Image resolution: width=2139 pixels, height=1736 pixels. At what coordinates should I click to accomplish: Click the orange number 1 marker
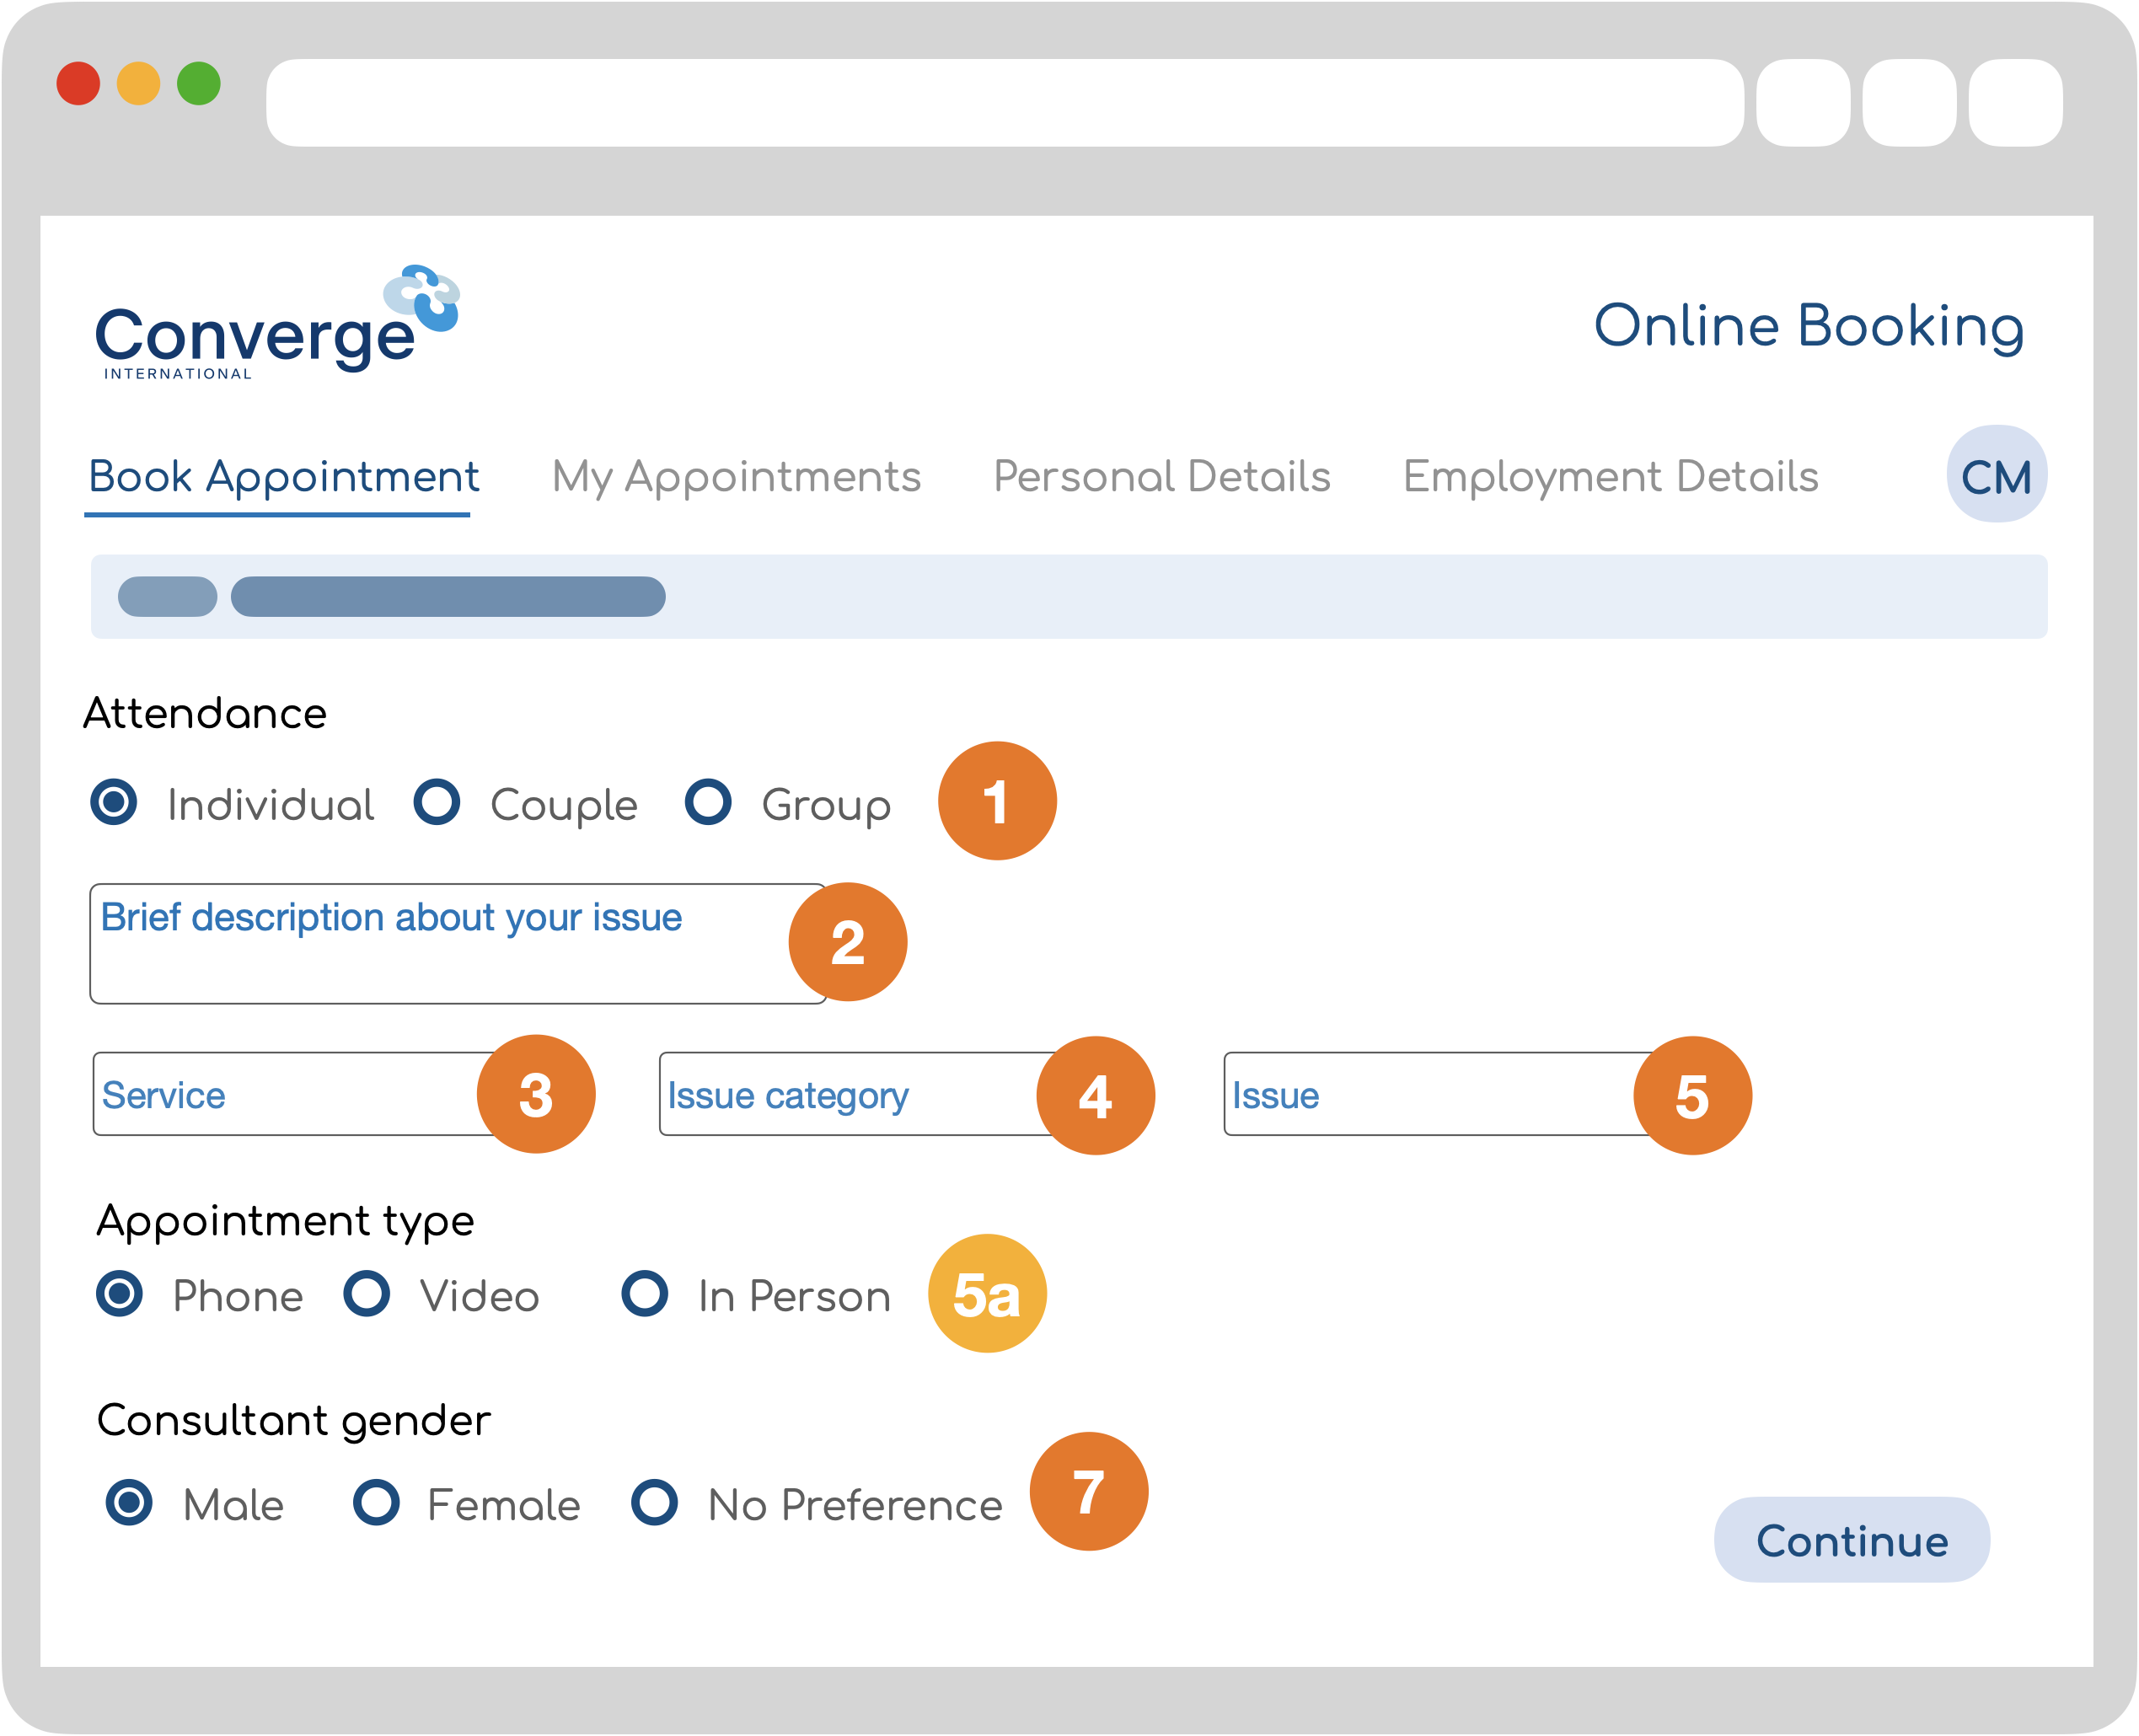[996, 801]
